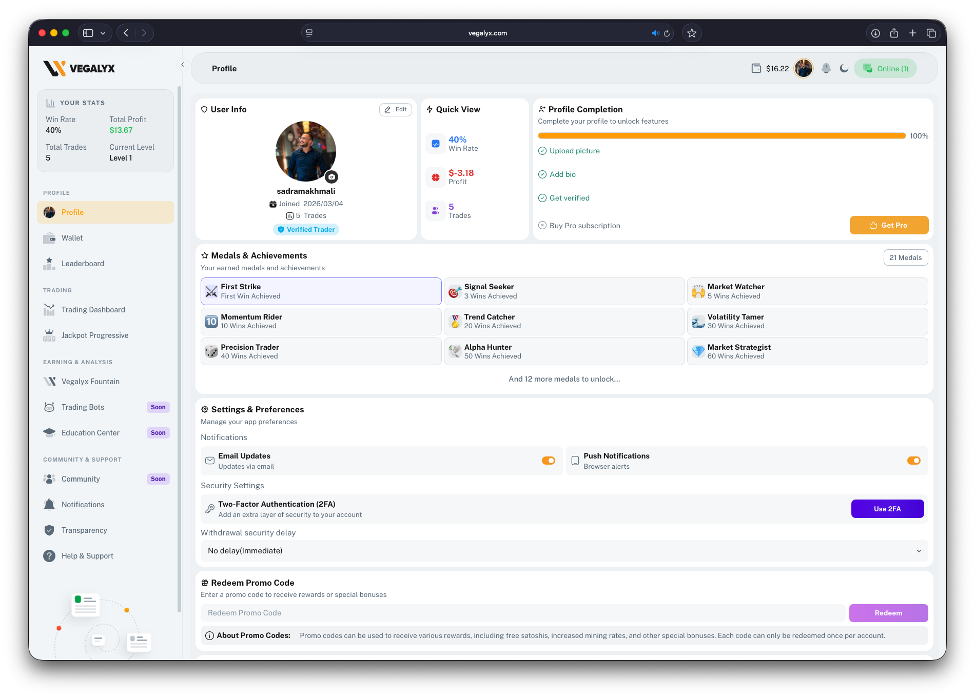975x698 pixels.
Task: Click the Help & Support question icon
Action: pos(49,556)
